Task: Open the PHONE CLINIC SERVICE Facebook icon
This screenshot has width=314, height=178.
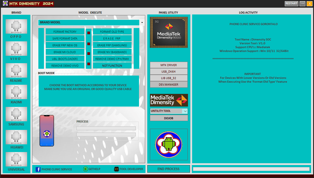Action: coord(38,169)
